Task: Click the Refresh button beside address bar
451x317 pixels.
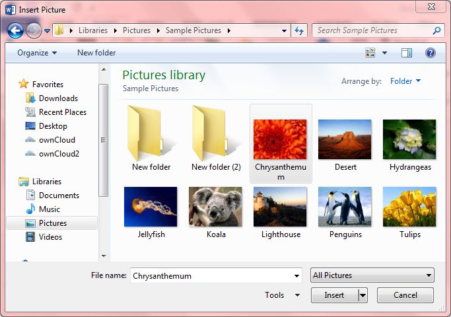Action: click(299, 30)
